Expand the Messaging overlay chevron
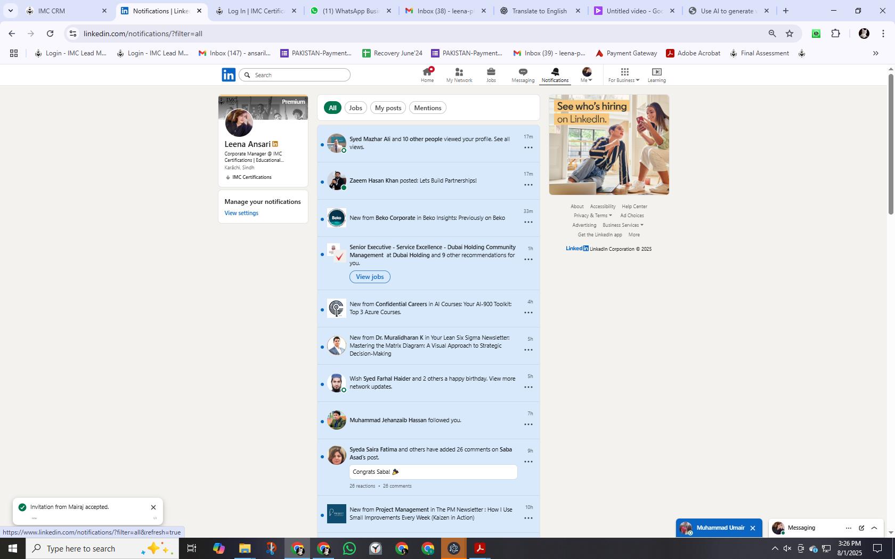This screenshot has width=895, height=559. coord(874,528)
